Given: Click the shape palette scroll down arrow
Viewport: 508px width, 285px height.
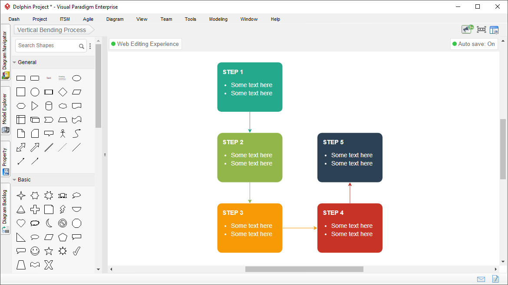Looking at the screenshot, I should pos(98,269).
